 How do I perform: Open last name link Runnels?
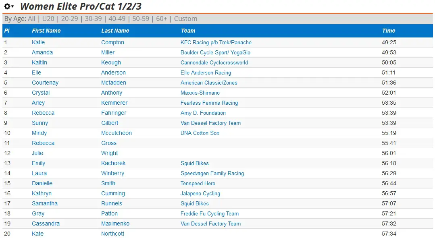pyautogui.click(x=112, y=203)
